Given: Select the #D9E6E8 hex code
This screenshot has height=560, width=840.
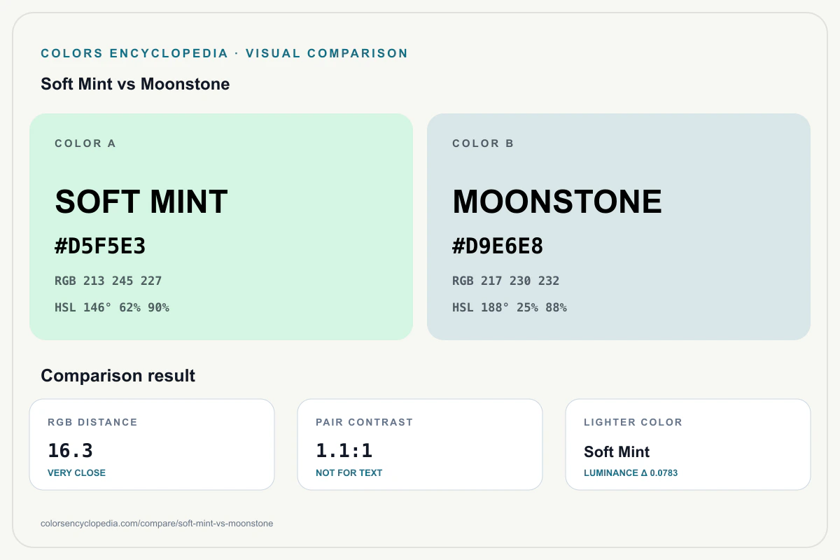Looking at the screenshot, I should [498, 246].
